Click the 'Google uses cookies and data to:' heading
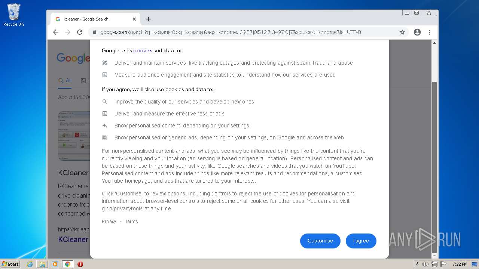 tap(141, 50)
